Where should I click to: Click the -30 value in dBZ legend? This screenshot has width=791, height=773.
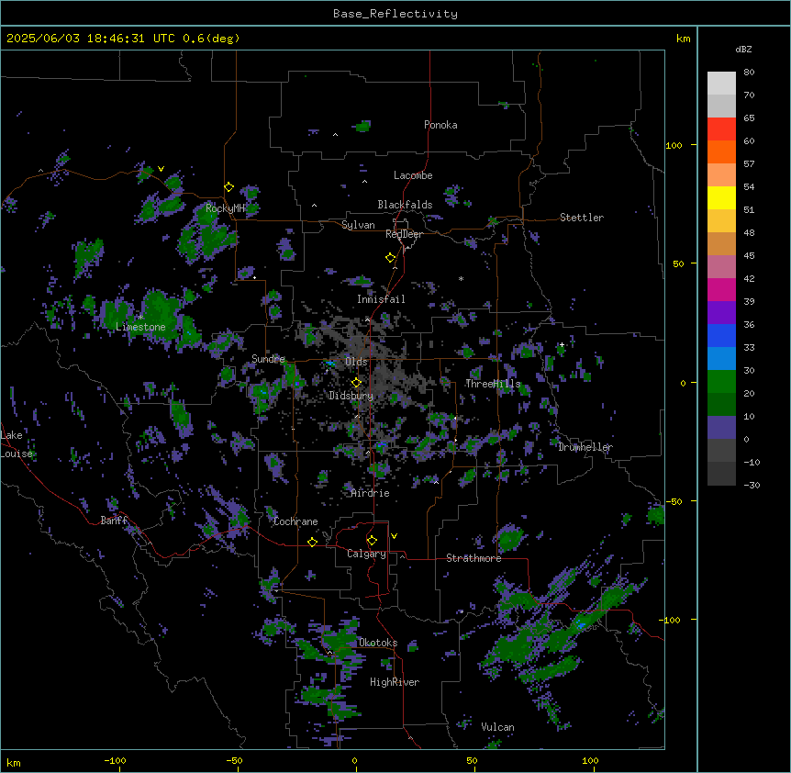(752, 486)
